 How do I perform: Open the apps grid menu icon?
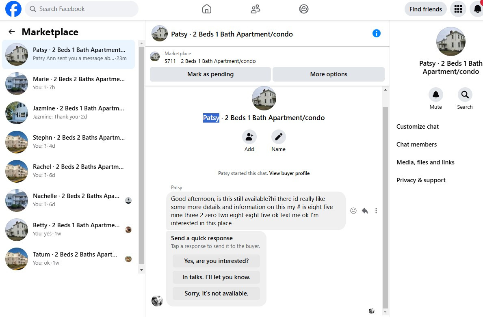point(458,9)
